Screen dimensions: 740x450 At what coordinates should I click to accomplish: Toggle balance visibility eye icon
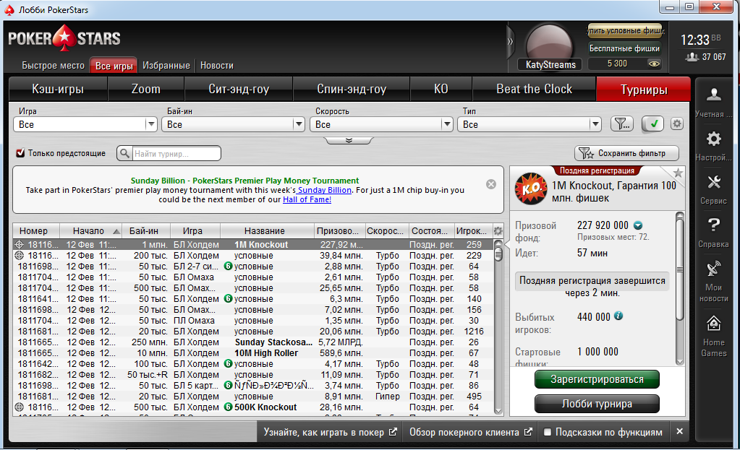[x=654, y=64]
